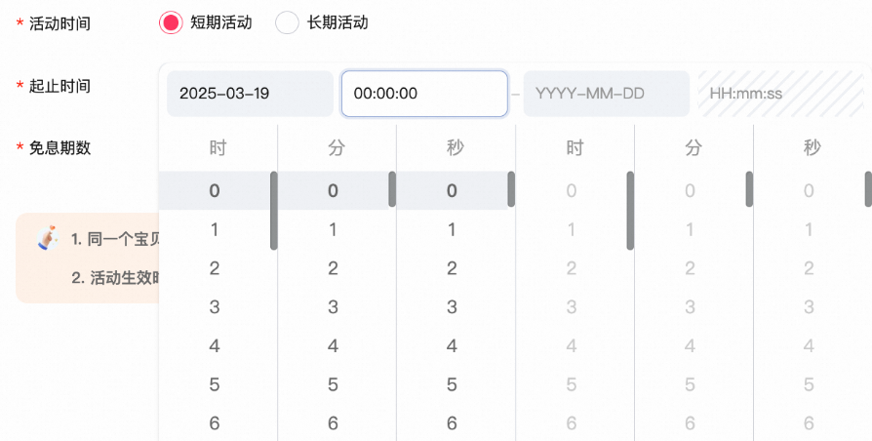Viewport: 872px width, 441px height.
Task: Click the end hour column scrollbar
Action: (630, 210)
